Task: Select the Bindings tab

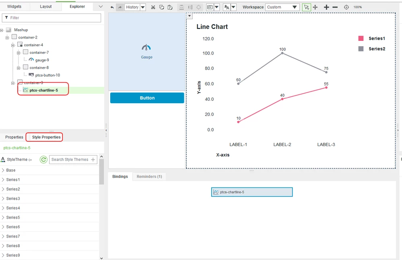Action: 120,177
